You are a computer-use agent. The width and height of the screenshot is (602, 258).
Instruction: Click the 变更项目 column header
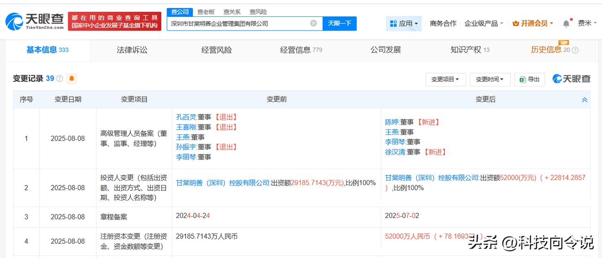click(x=134, y=100)
